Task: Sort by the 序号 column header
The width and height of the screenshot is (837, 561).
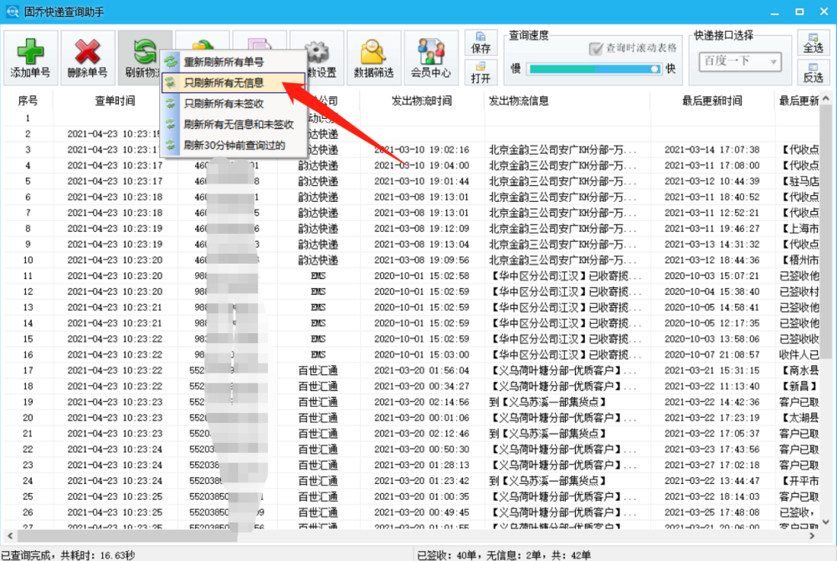Action: 28,100
